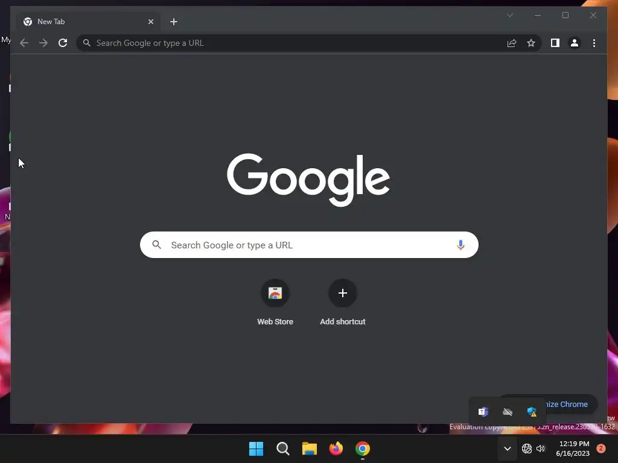
Task: Click the forward navigation arrow
Action: click(x=43, y=43)
